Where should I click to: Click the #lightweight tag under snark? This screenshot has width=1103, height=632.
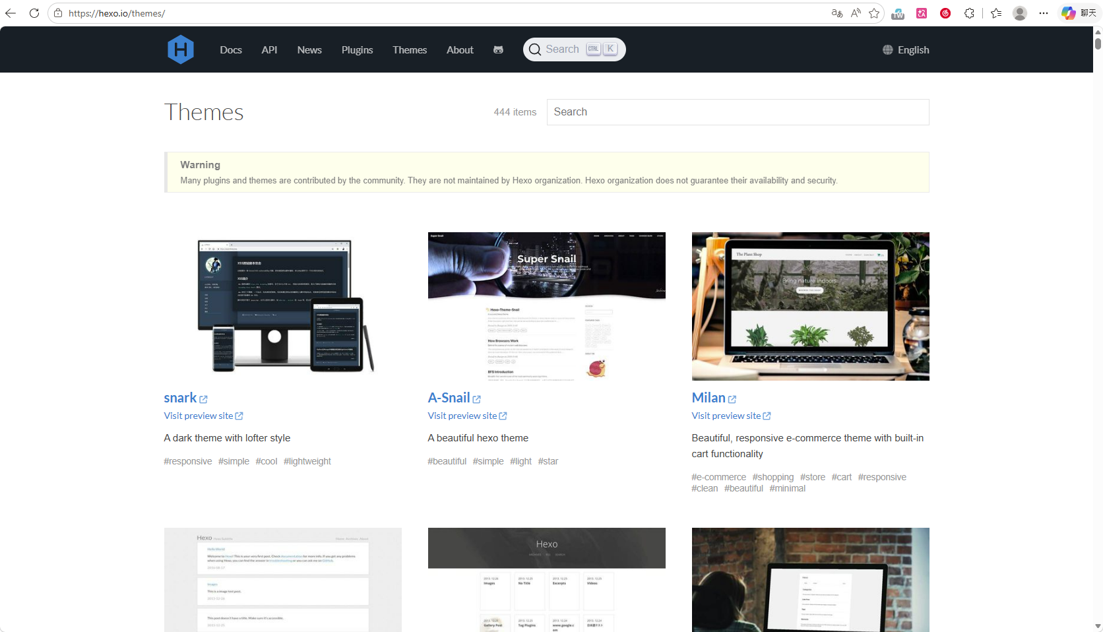coord(307,461)
